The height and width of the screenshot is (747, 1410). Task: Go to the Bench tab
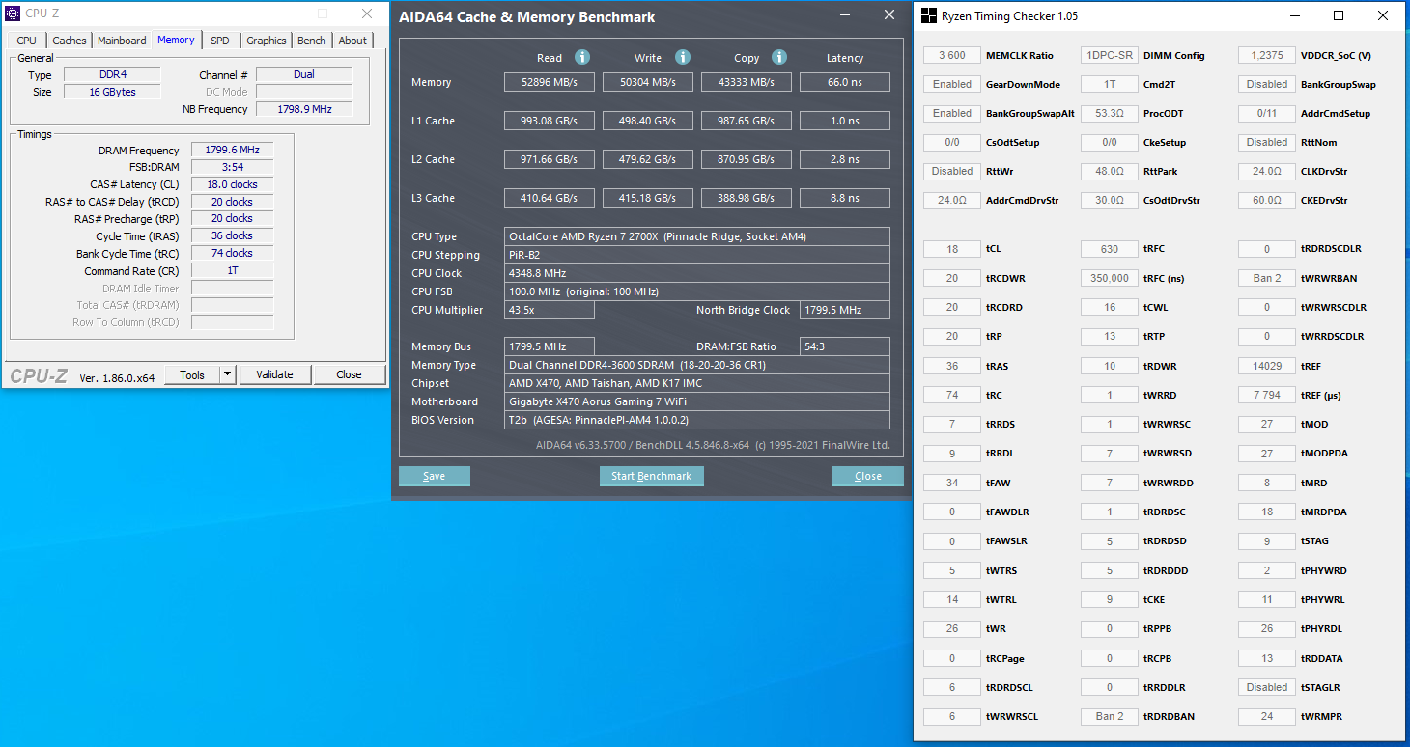[312, 41]
